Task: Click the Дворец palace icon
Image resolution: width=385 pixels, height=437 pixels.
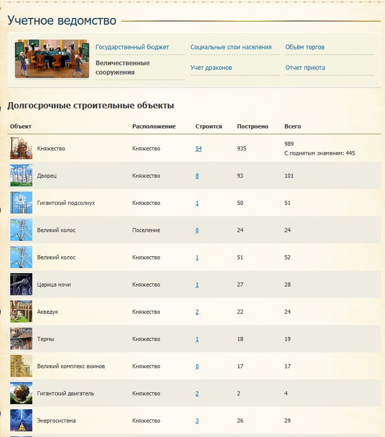Action: pos(21,176)
